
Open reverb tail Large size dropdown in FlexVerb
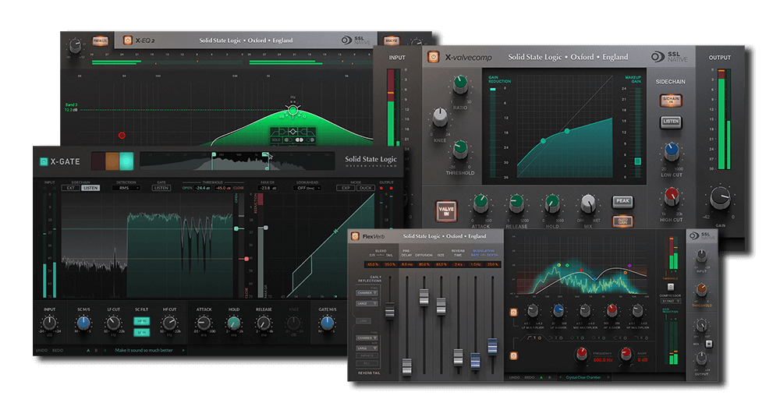[367, 348]
